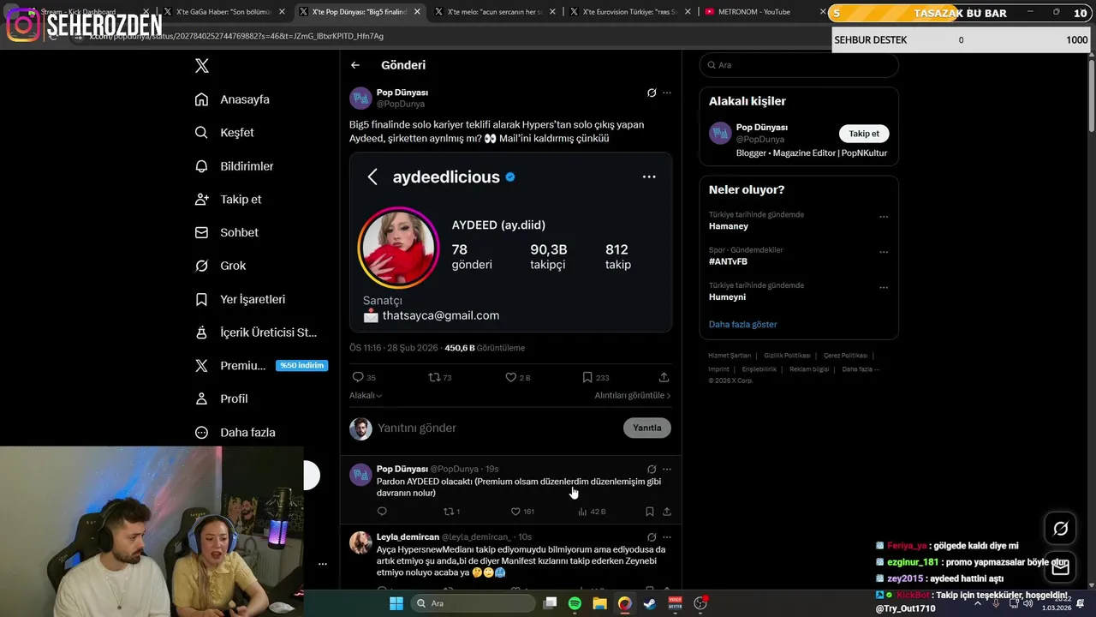Open the floating Grok button
This screenshot has height=617, width=1096.
click(x=1060, y=529)
